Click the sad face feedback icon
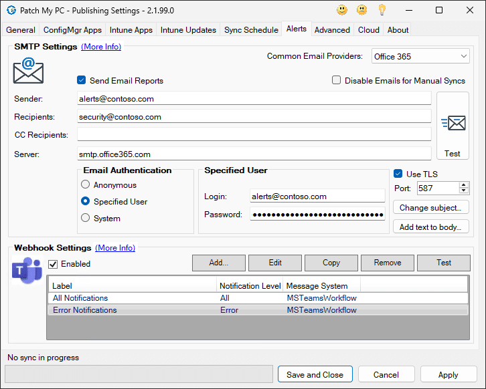Screen dimensions: 486x389 [362, 10]
